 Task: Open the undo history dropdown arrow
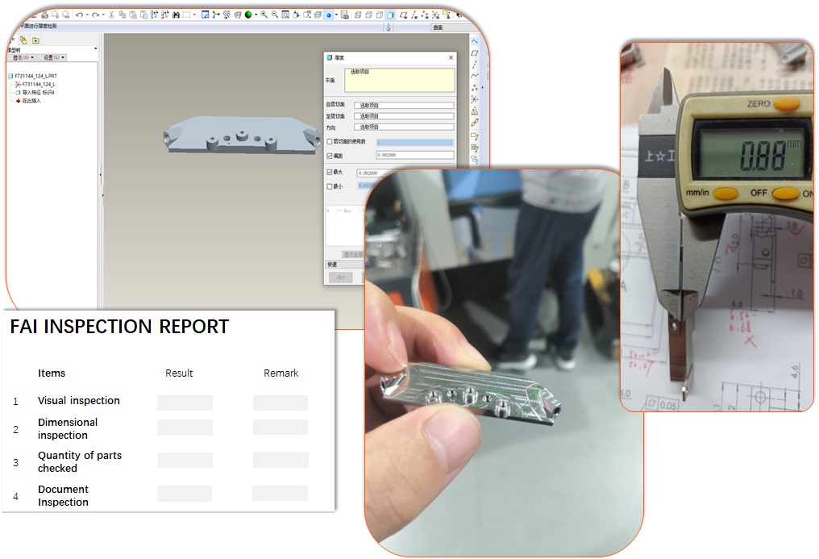tap(87, 15)
